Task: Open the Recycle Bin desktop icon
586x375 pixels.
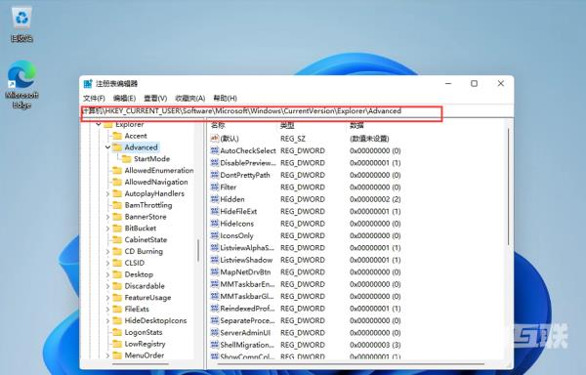Action: (x=21, y=23)
